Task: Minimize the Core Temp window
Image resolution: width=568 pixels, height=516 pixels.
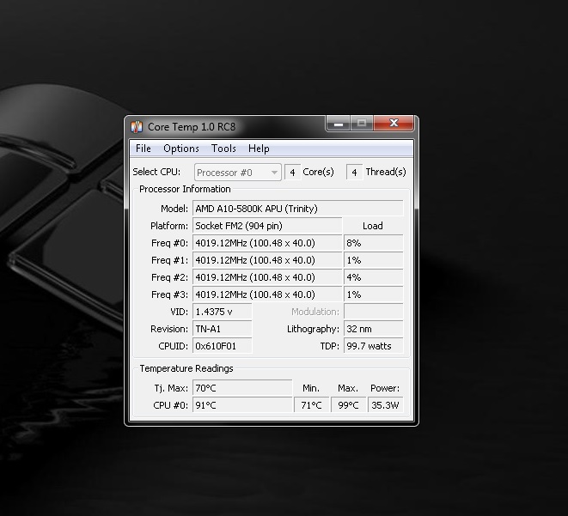Action: click(x=339, y=124)
